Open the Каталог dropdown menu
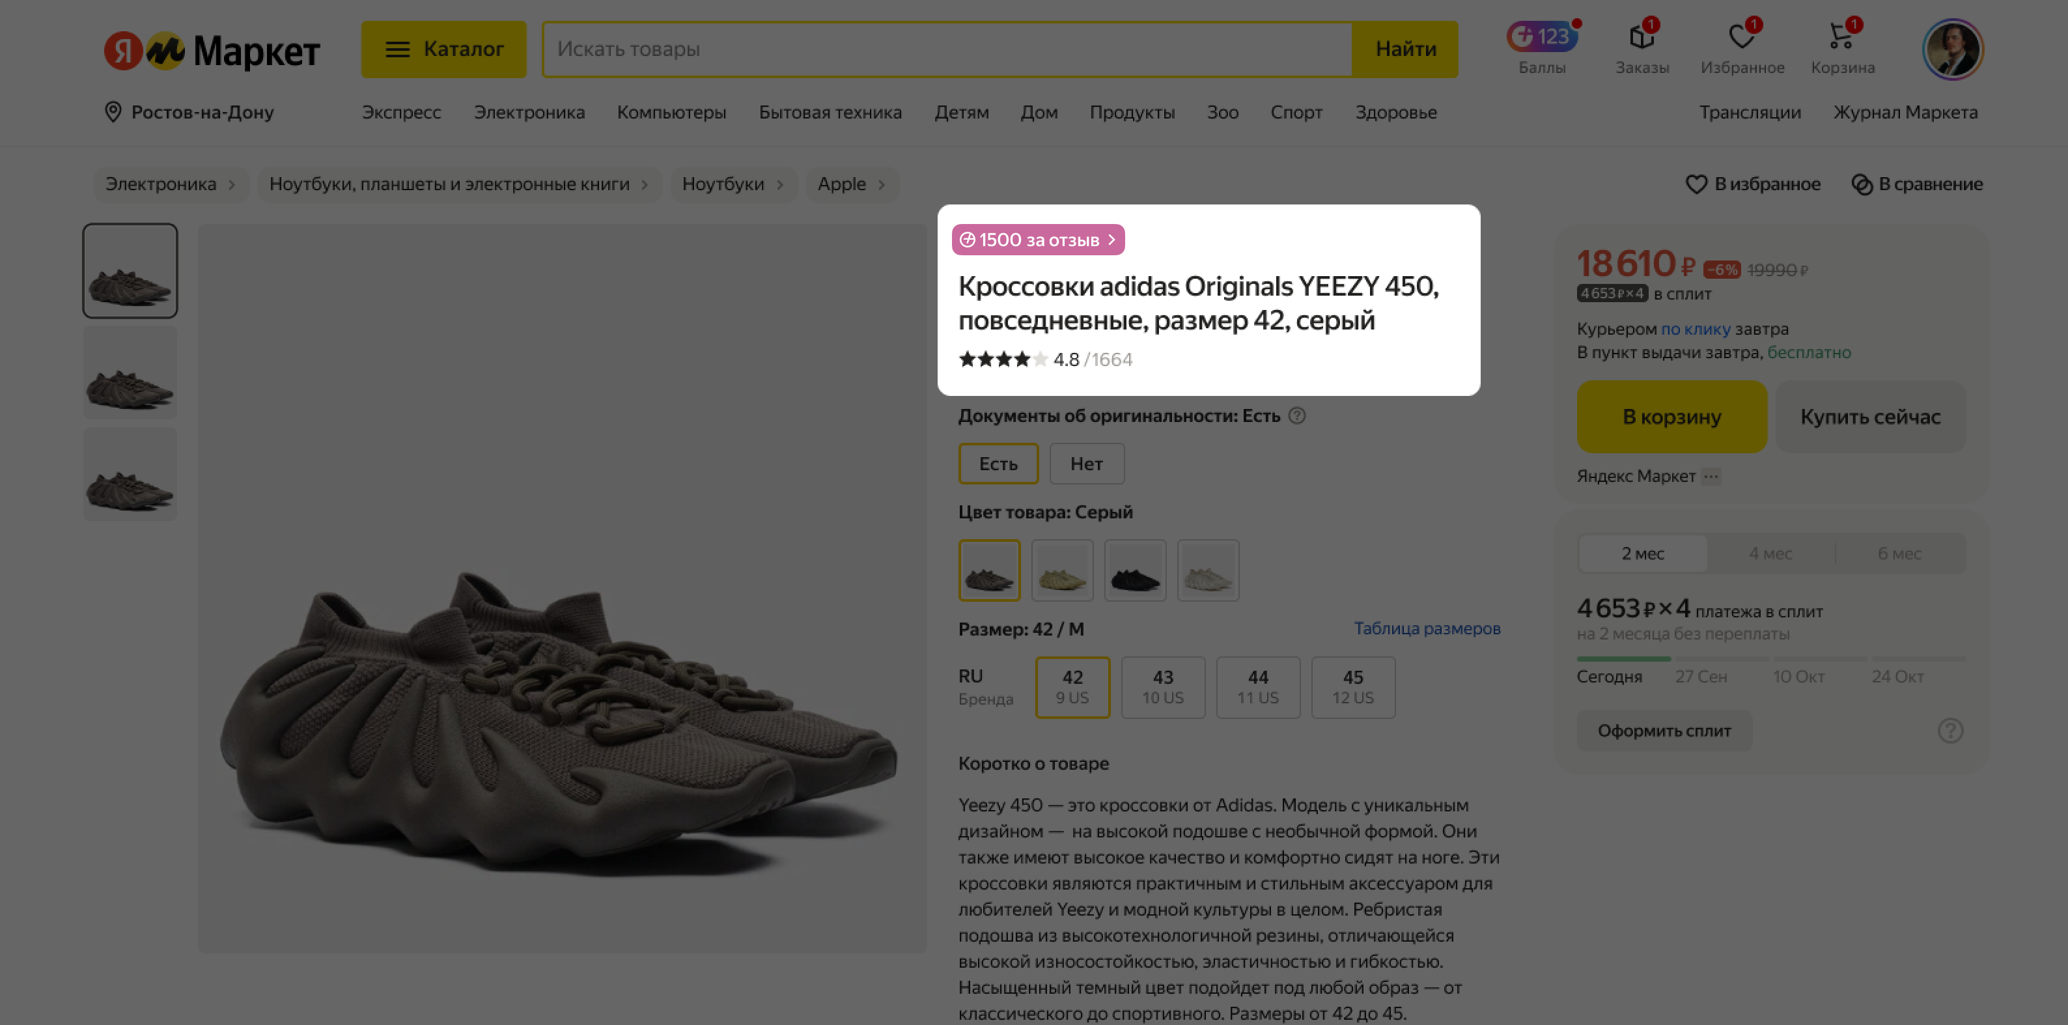The image size is (2068, 1025). pos(443,49)
